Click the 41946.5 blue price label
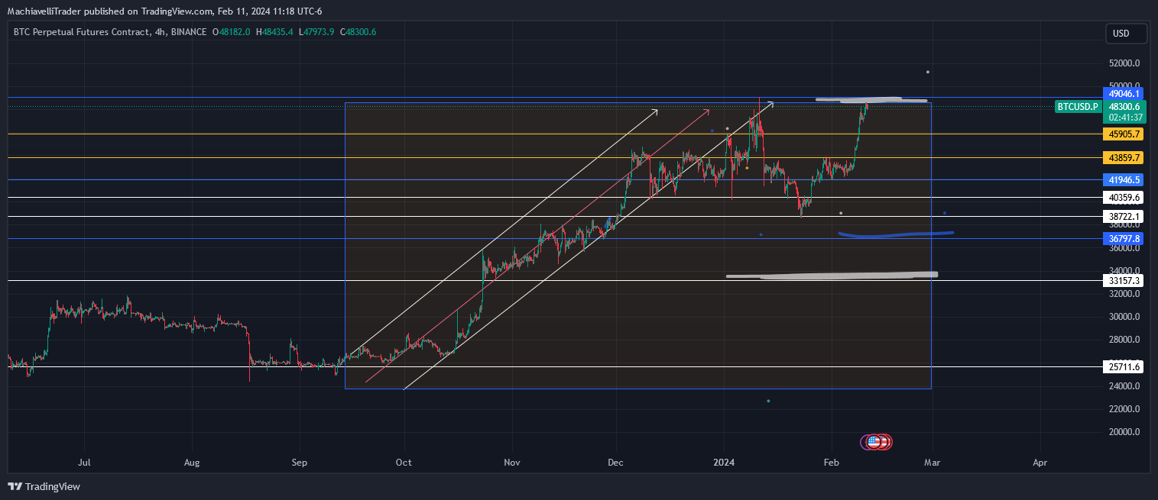This screenshot has height=500, width=1158. (x=1123, y=180)
